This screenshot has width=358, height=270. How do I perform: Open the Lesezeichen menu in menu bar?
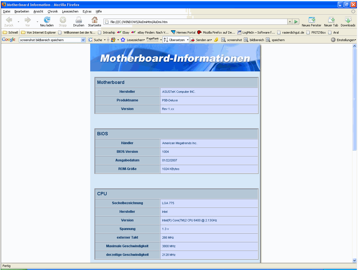(x=70, y=11)
